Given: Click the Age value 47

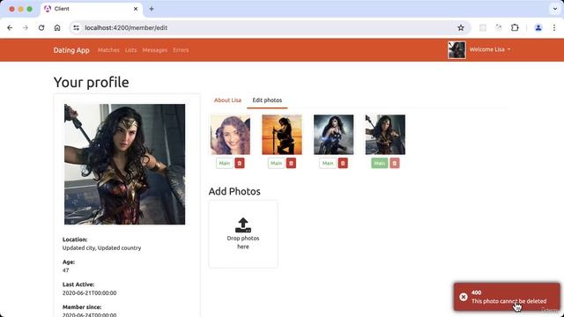Looking at the screenshot, I should click(65, 270).
